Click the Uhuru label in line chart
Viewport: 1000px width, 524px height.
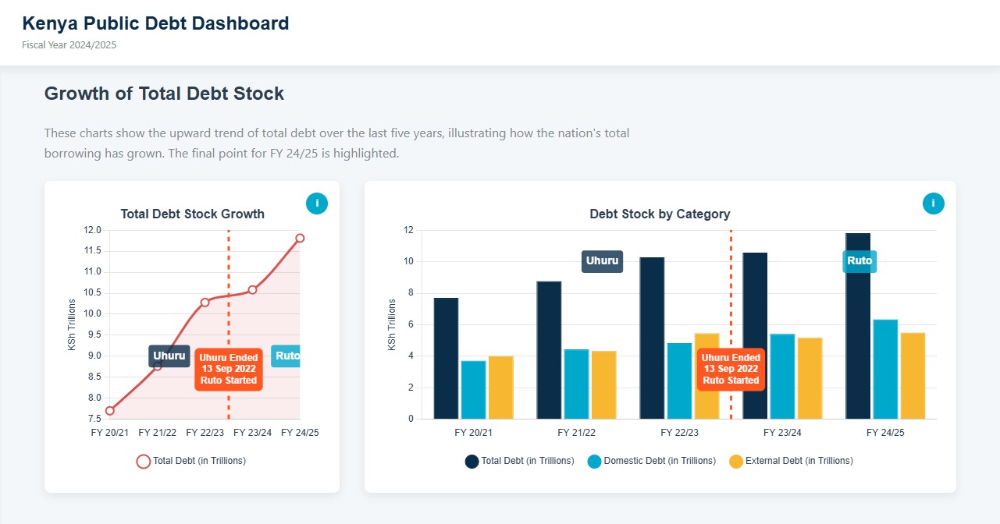point(169,356)
